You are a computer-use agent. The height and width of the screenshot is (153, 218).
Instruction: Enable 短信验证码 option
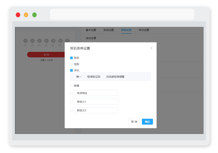(85, 76)
